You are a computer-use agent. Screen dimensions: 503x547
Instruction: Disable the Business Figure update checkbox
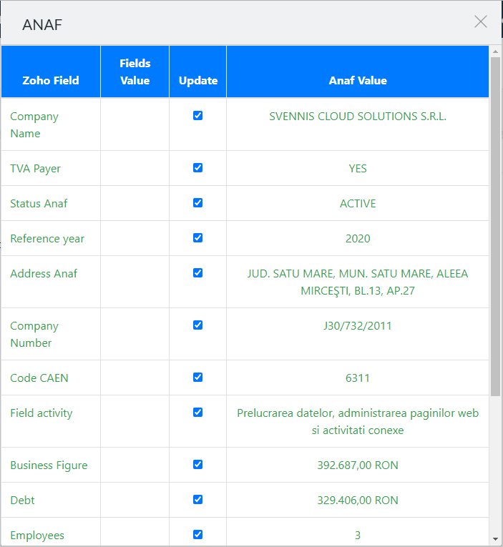(x=198, y=465)
